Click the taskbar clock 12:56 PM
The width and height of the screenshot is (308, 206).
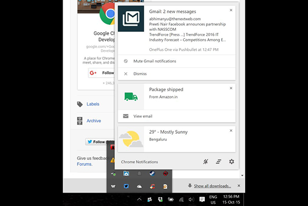231,199
